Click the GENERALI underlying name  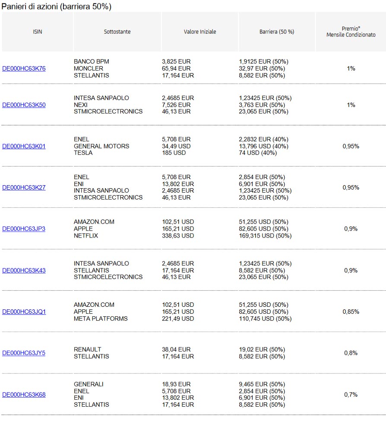tap(89, 384)
